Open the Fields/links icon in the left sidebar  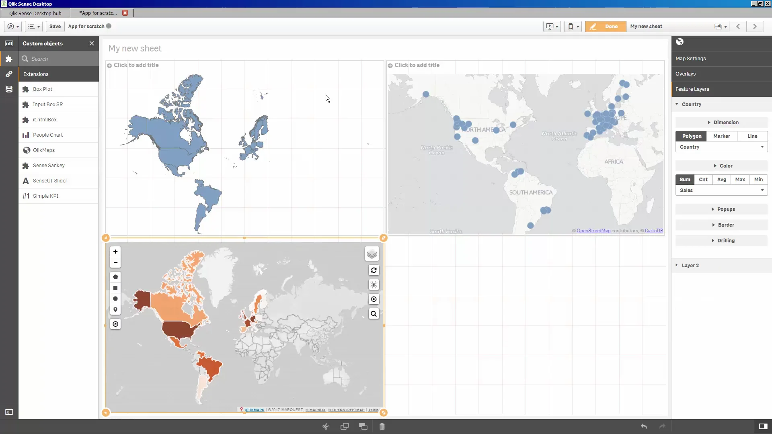click(9, 74)
